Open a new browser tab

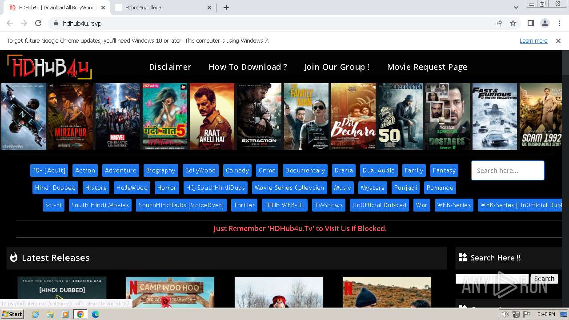click(226, 8)
